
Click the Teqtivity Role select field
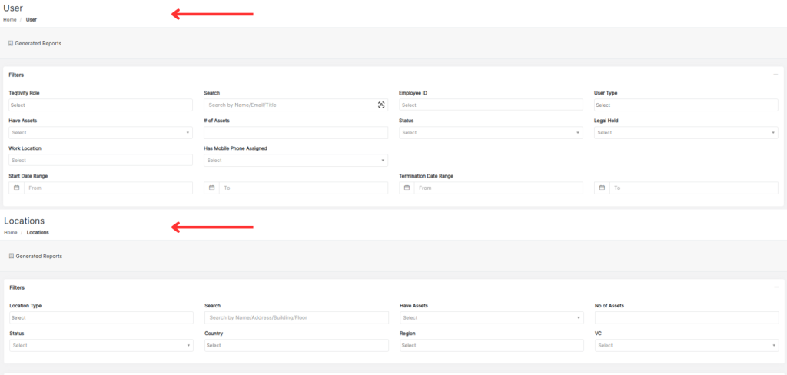click(100, 105)
